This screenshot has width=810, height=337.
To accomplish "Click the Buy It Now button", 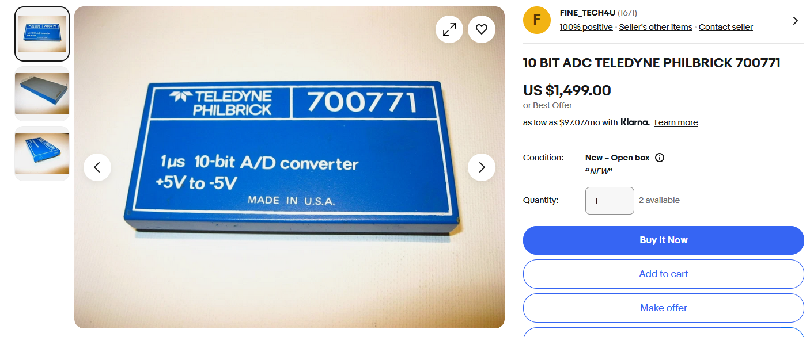I will point(664,240).
